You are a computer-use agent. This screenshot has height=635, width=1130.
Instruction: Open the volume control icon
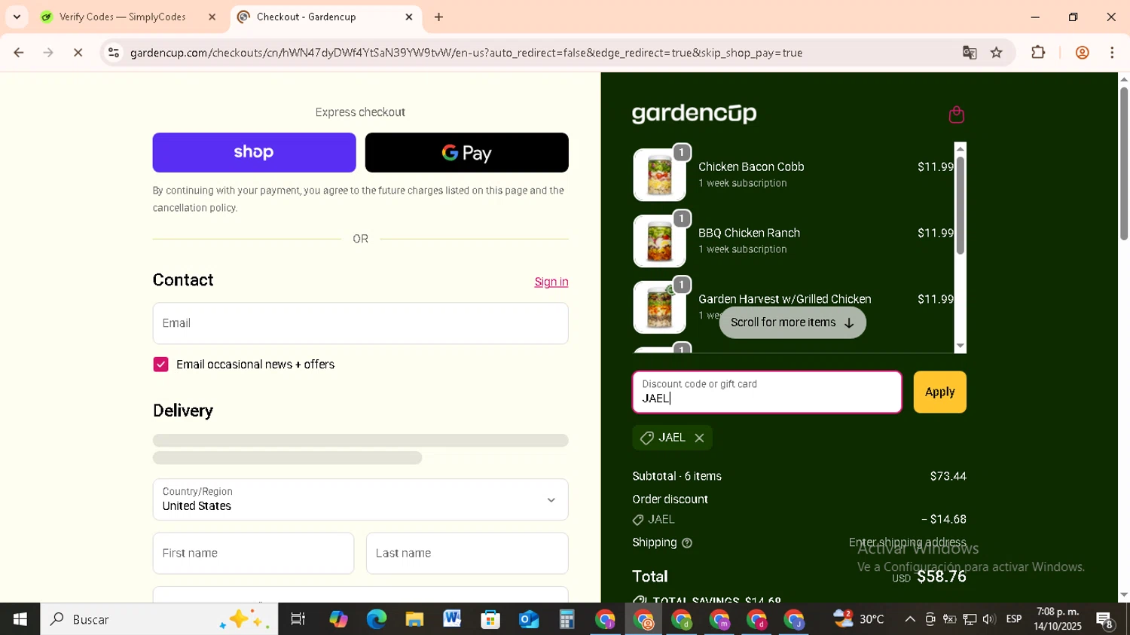coord(988,619)
